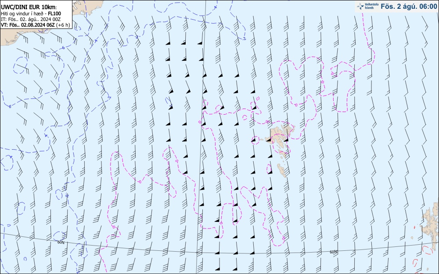The height and width of the screenshot is (274, 439).
Task: Click the 'Fös. 2 ágú. 06:00' timestamp
Action: [409, 7]
